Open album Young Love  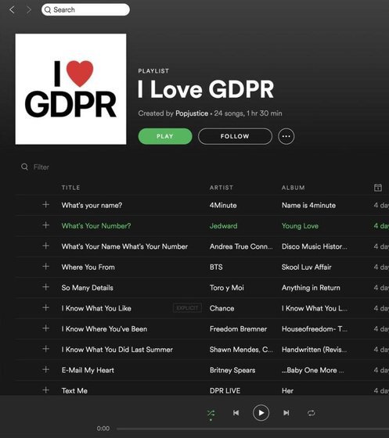click(x=300, y=226)
